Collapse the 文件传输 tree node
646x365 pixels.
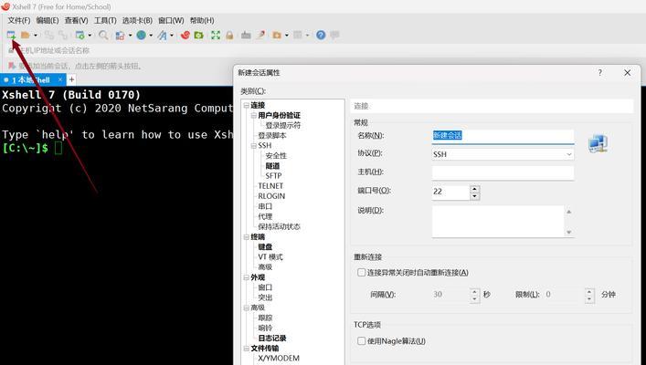click(247, 349)
